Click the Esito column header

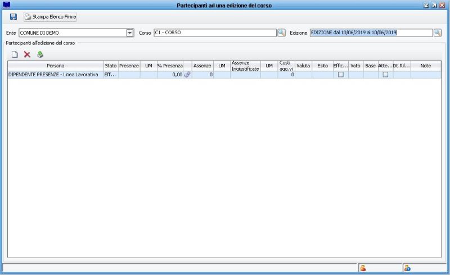point(322,66)
